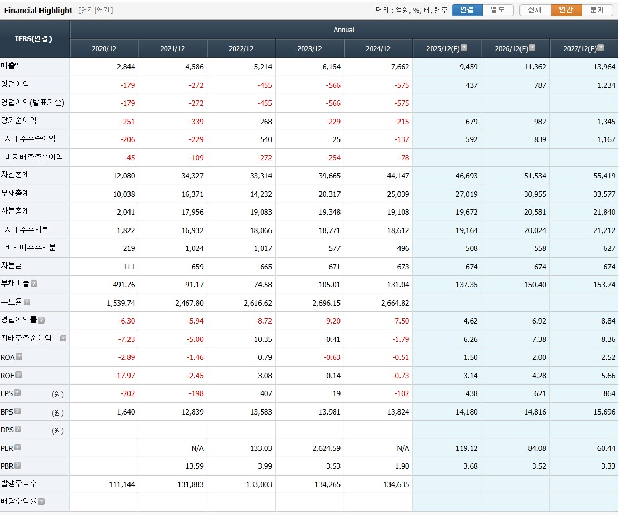Click the 2020/12 부채비율 value 491.76
620x515 pixels.
[x=124, y=285]
